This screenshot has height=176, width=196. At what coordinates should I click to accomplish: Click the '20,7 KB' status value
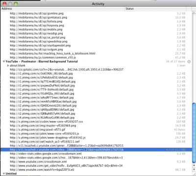tap(180, 54)
